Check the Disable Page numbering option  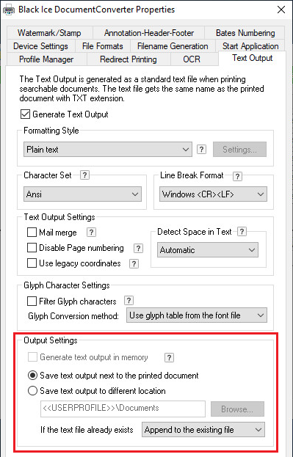(32, 248)
